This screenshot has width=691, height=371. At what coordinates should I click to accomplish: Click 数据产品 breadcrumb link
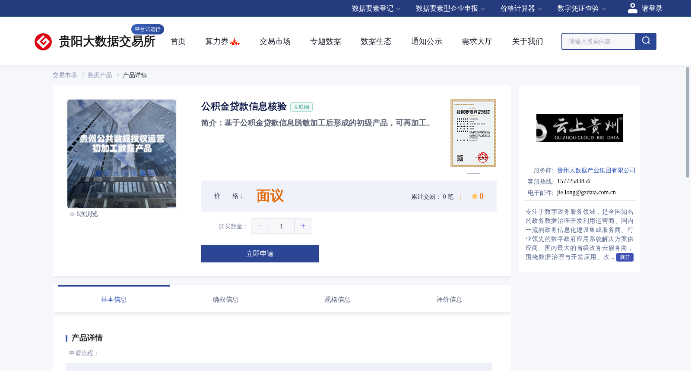pos(100,75)
